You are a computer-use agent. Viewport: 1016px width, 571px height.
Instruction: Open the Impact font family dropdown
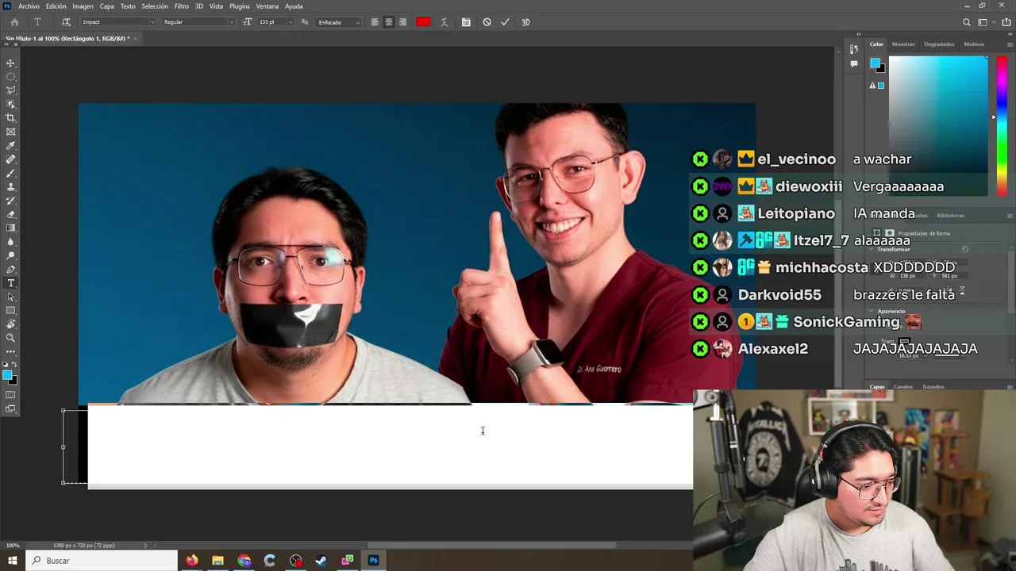(x=118, y=22)
